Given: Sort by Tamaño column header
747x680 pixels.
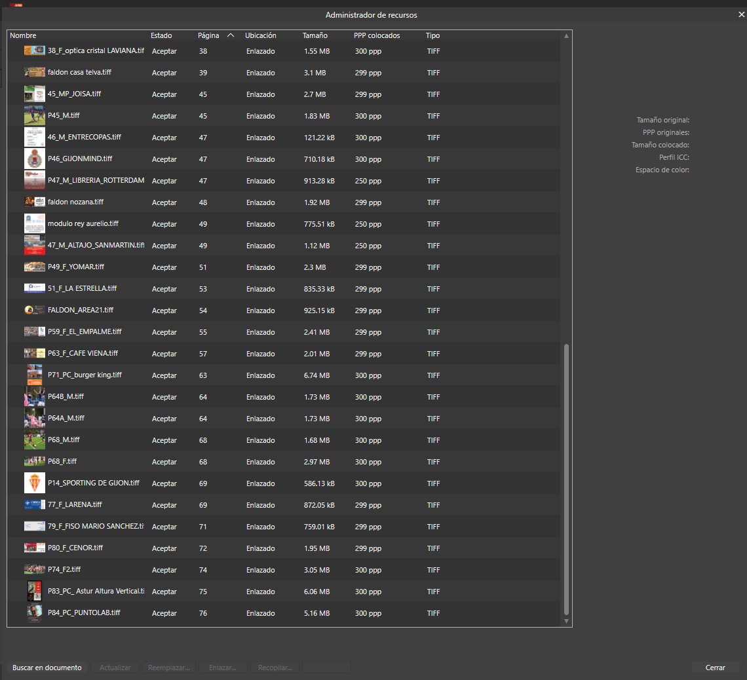Looking at the screenshot, I should (x=315, y=36).
